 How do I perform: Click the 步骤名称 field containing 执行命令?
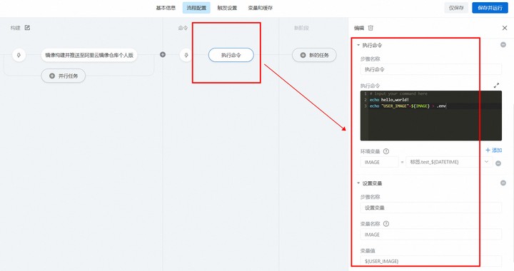coord(430,69)
